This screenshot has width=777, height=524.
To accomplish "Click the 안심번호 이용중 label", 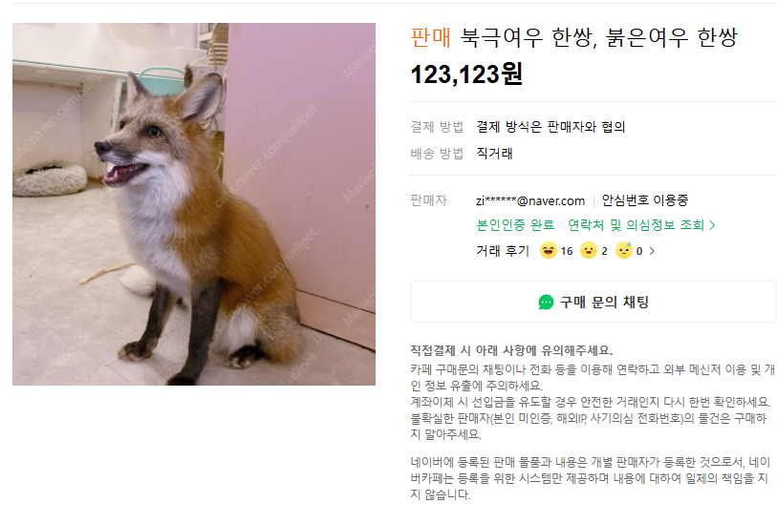I will click(x=645, y=200).
